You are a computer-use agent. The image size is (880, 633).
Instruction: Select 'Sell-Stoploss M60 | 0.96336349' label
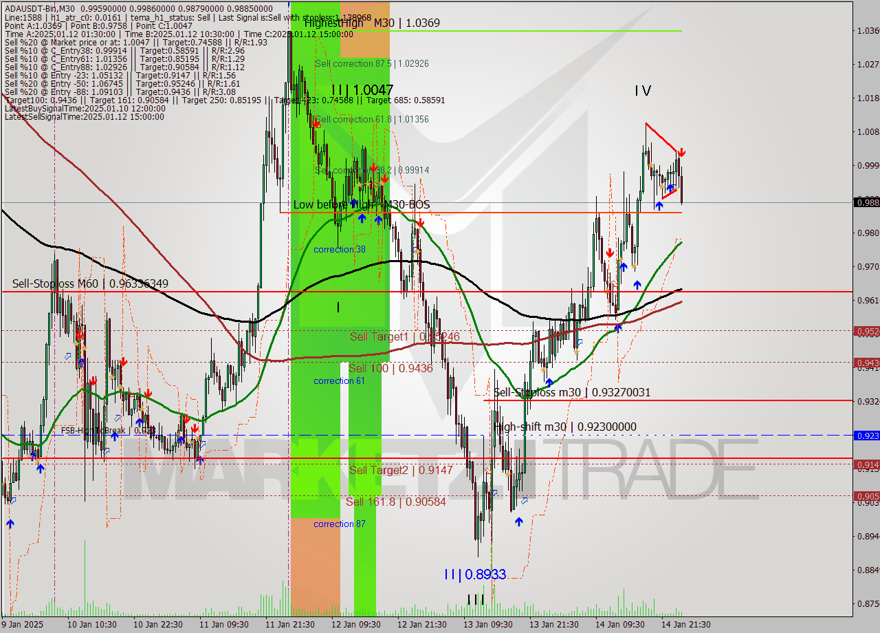pos(90,283)
